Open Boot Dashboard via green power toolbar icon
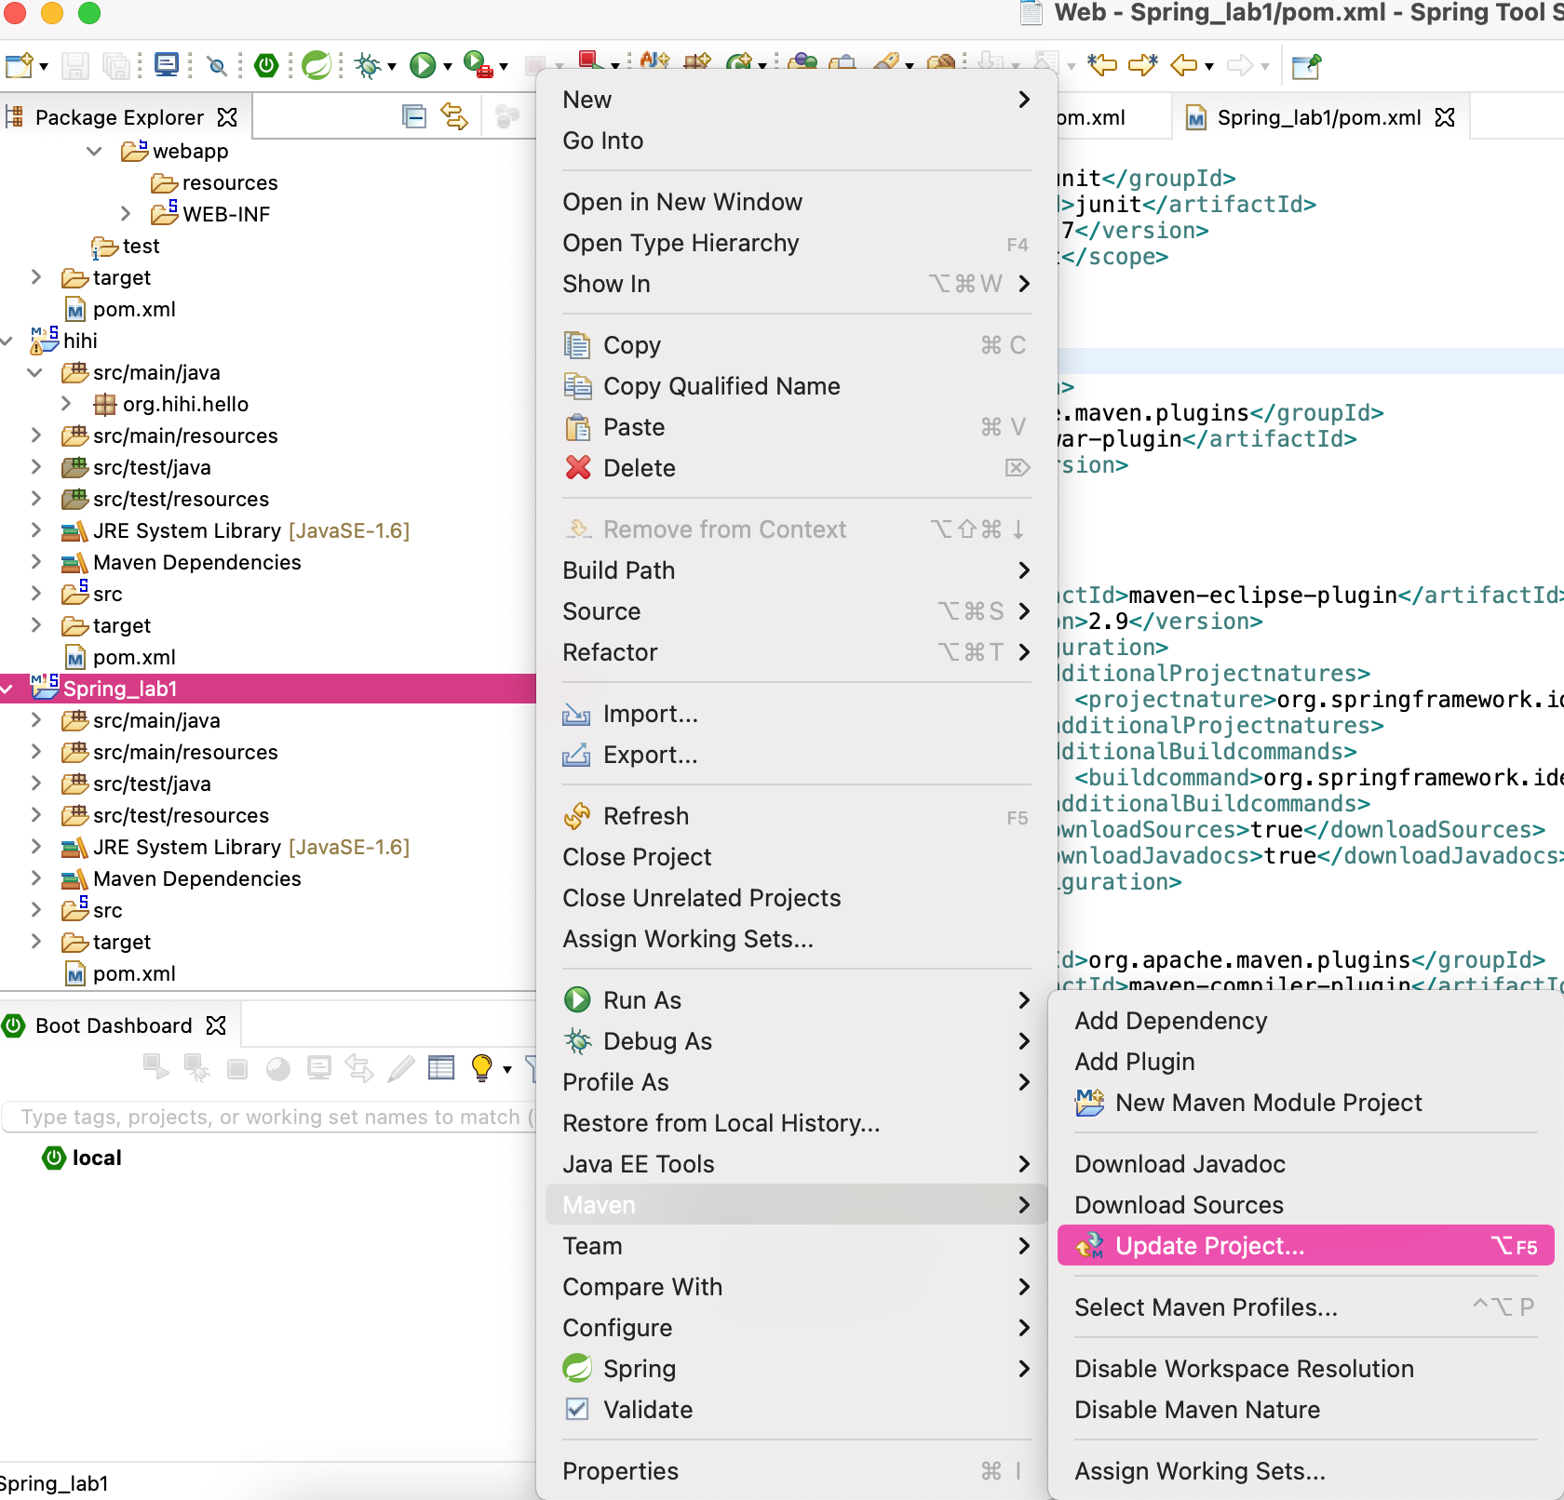This screenshot has width=1564, height=1500. (266, 65)
